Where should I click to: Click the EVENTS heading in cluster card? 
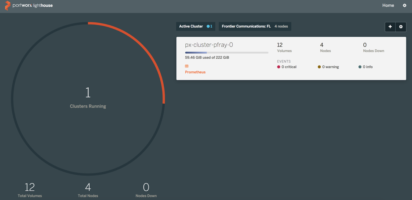(284, 61)
